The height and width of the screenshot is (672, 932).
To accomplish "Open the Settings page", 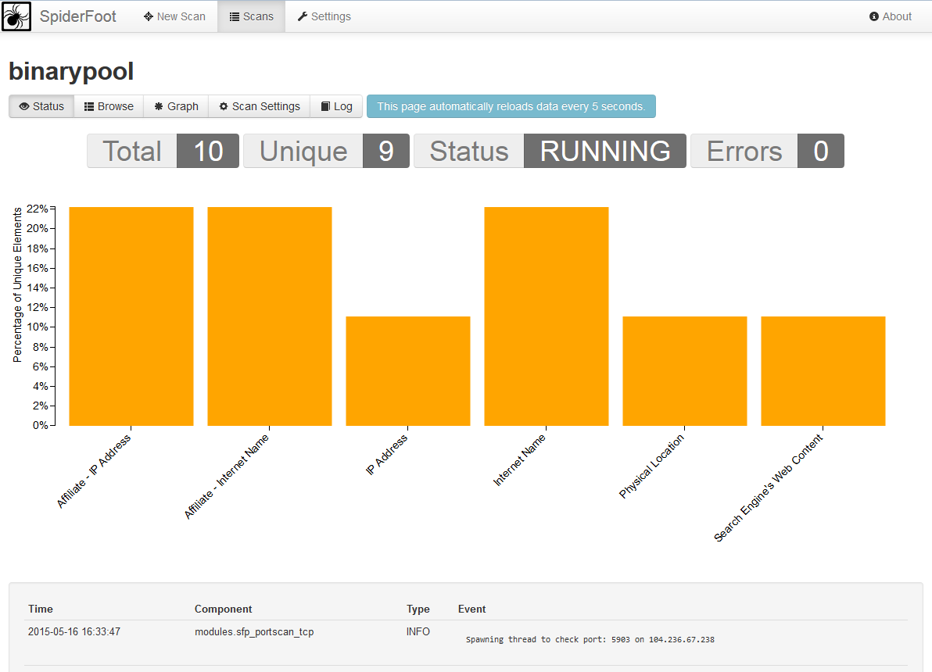I will 324,16.
